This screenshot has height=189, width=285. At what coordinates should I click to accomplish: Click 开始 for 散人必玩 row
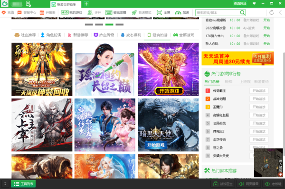tap(266, 44)
